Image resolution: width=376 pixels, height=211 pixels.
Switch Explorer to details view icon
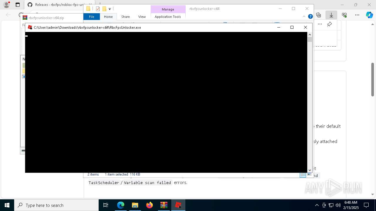[303, 174]
